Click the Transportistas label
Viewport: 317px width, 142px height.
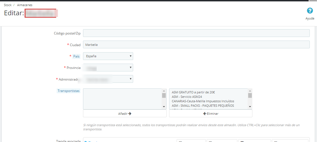69,91
